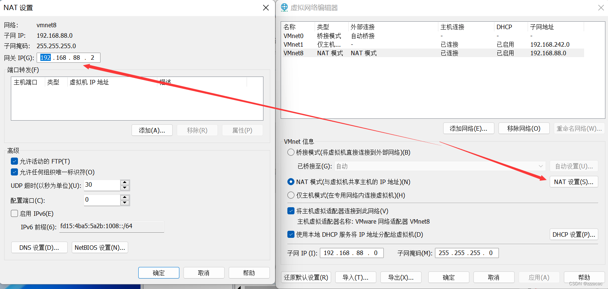Select the VMnet0 row
The image size is (608, 289).
432,36
